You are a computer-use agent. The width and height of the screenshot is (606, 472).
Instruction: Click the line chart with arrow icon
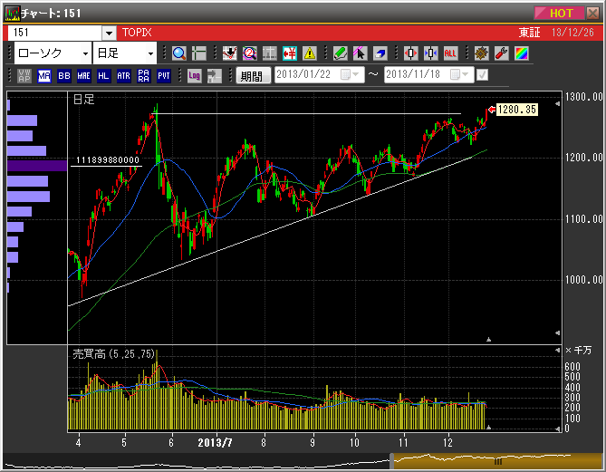point(230,53)
